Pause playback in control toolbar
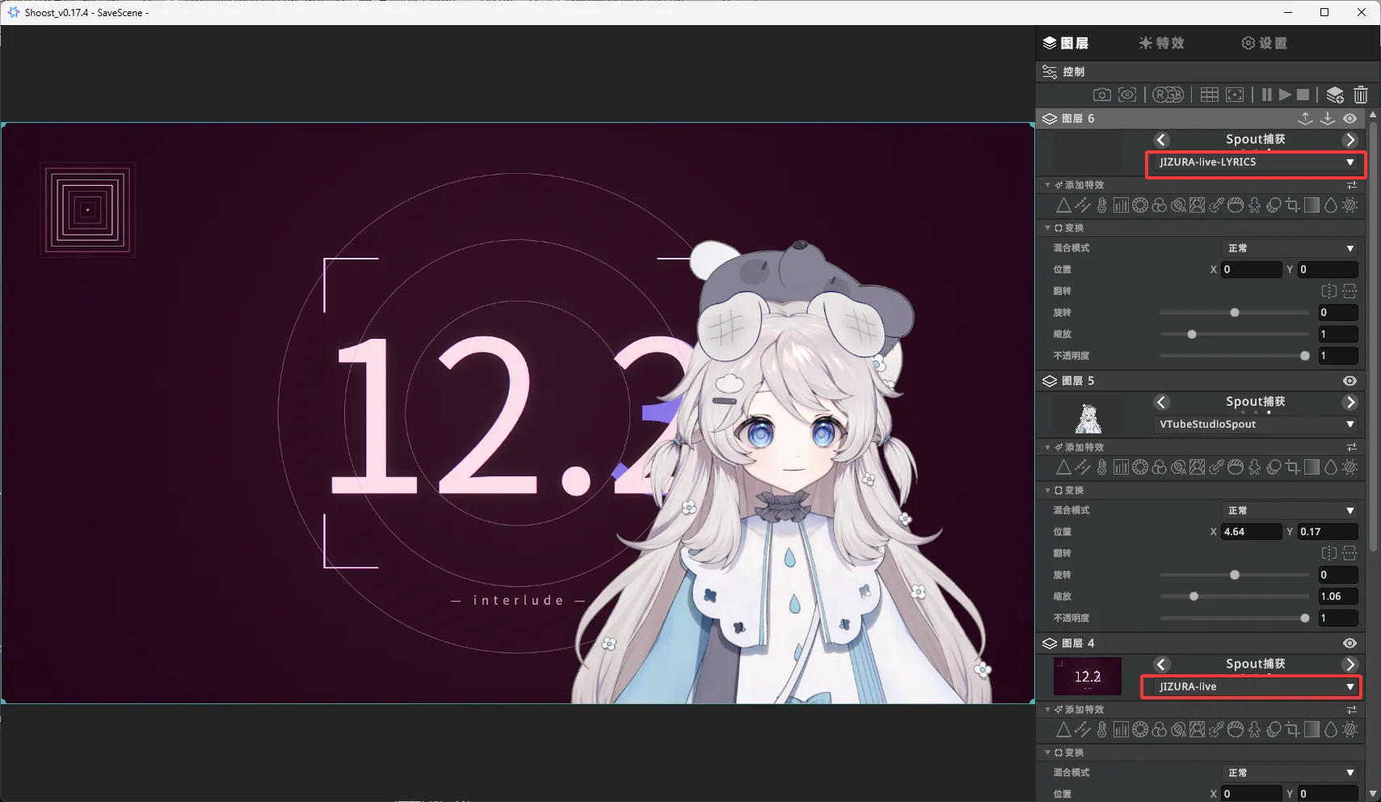The width and height of the screenshot is (1381, 802). tap(1266, 95)
